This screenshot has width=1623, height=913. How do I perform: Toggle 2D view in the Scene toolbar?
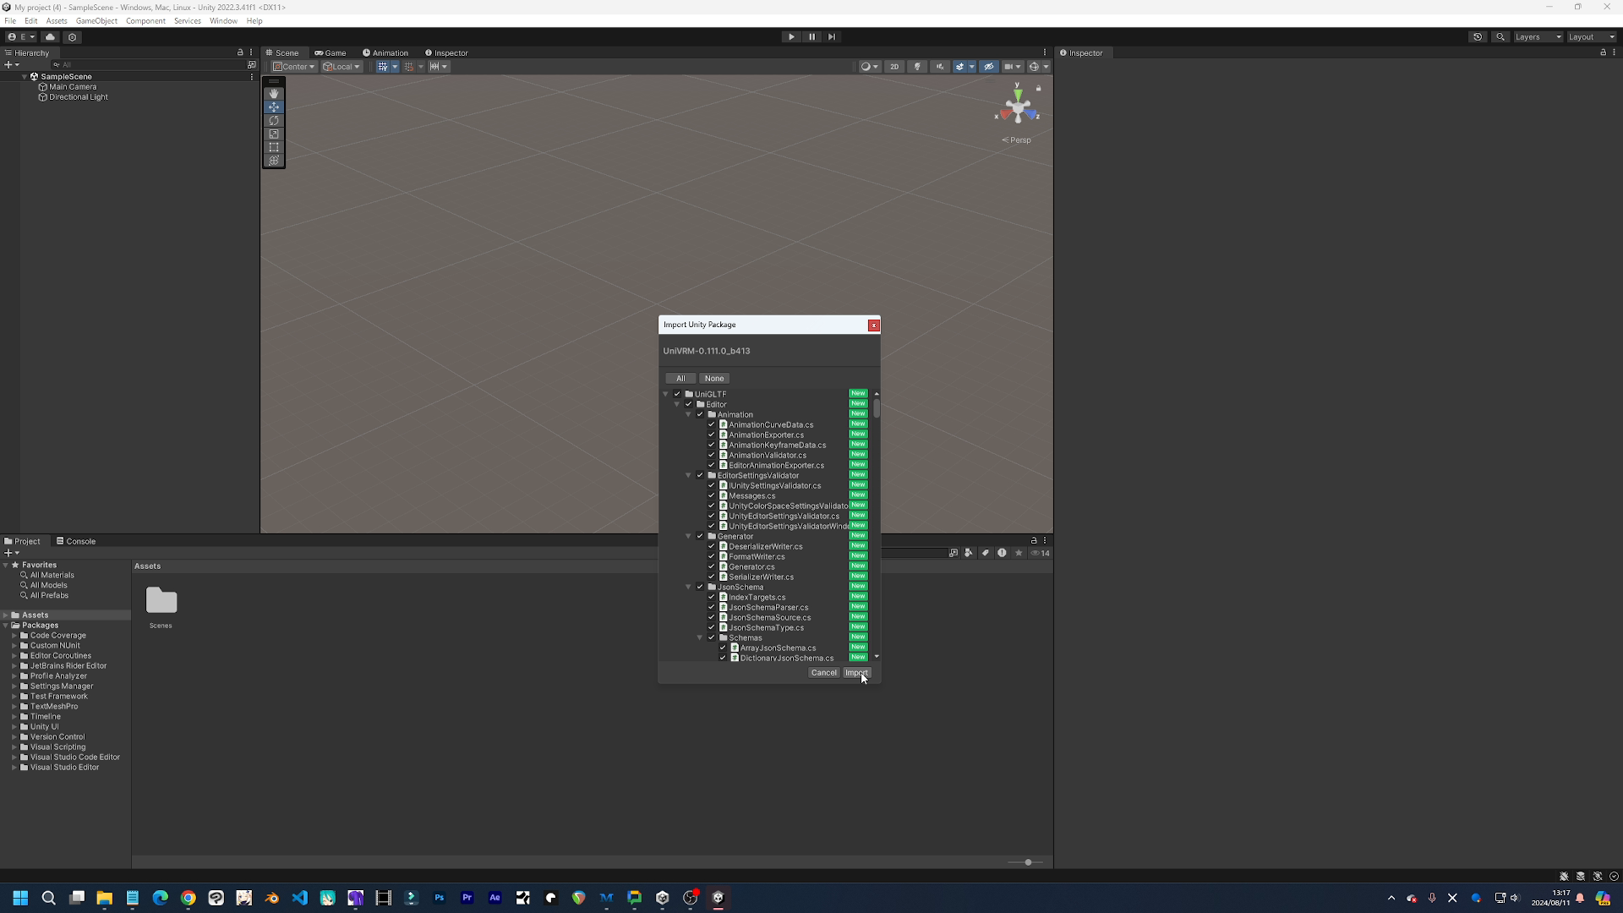(x=894, y=66)
